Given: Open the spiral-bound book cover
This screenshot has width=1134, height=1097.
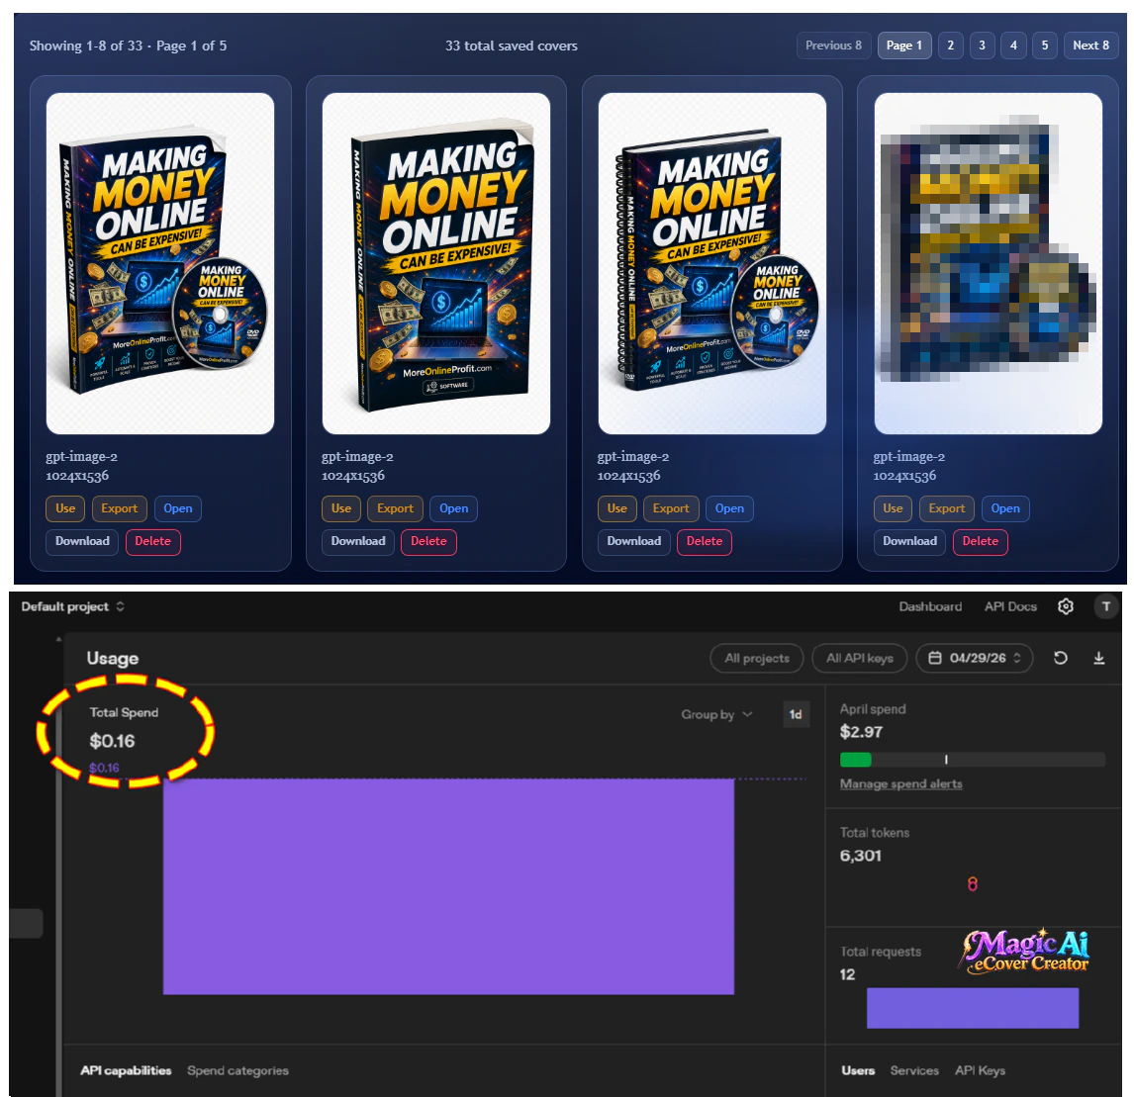Looking at the screenshot, I should [x=729, y=508].
